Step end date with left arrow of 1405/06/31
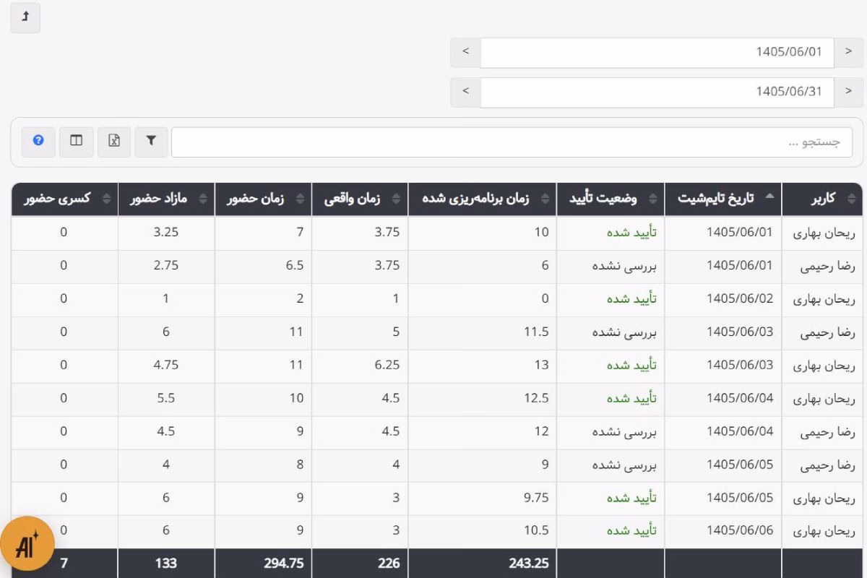Viewport: 867px width, 578px height. 465,92
